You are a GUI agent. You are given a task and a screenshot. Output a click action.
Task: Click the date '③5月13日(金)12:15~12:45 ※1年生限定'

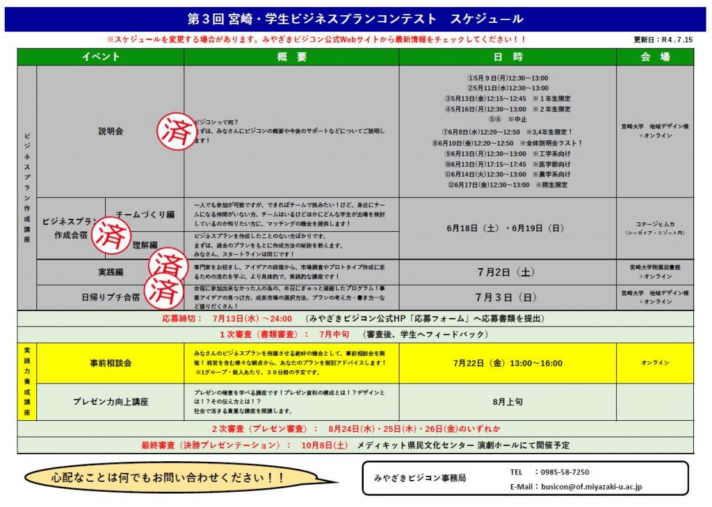coord(508,99)
